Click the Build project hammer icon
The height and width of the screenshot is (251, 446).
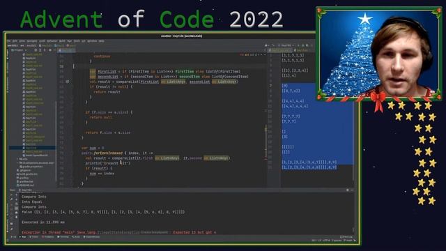pyautogui.click(x=272, y=45)
